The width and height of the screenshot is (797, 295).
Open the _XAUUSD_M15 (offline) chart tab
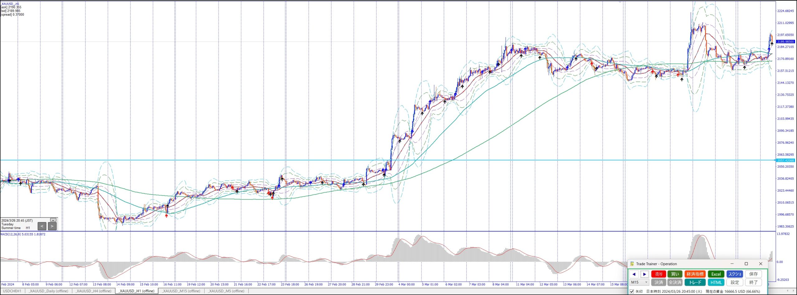182,291
